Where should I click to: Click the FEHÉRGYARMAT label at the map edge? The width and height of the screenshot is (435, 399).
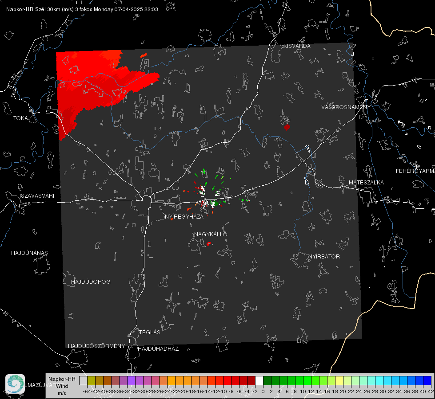tap(415, 171)
